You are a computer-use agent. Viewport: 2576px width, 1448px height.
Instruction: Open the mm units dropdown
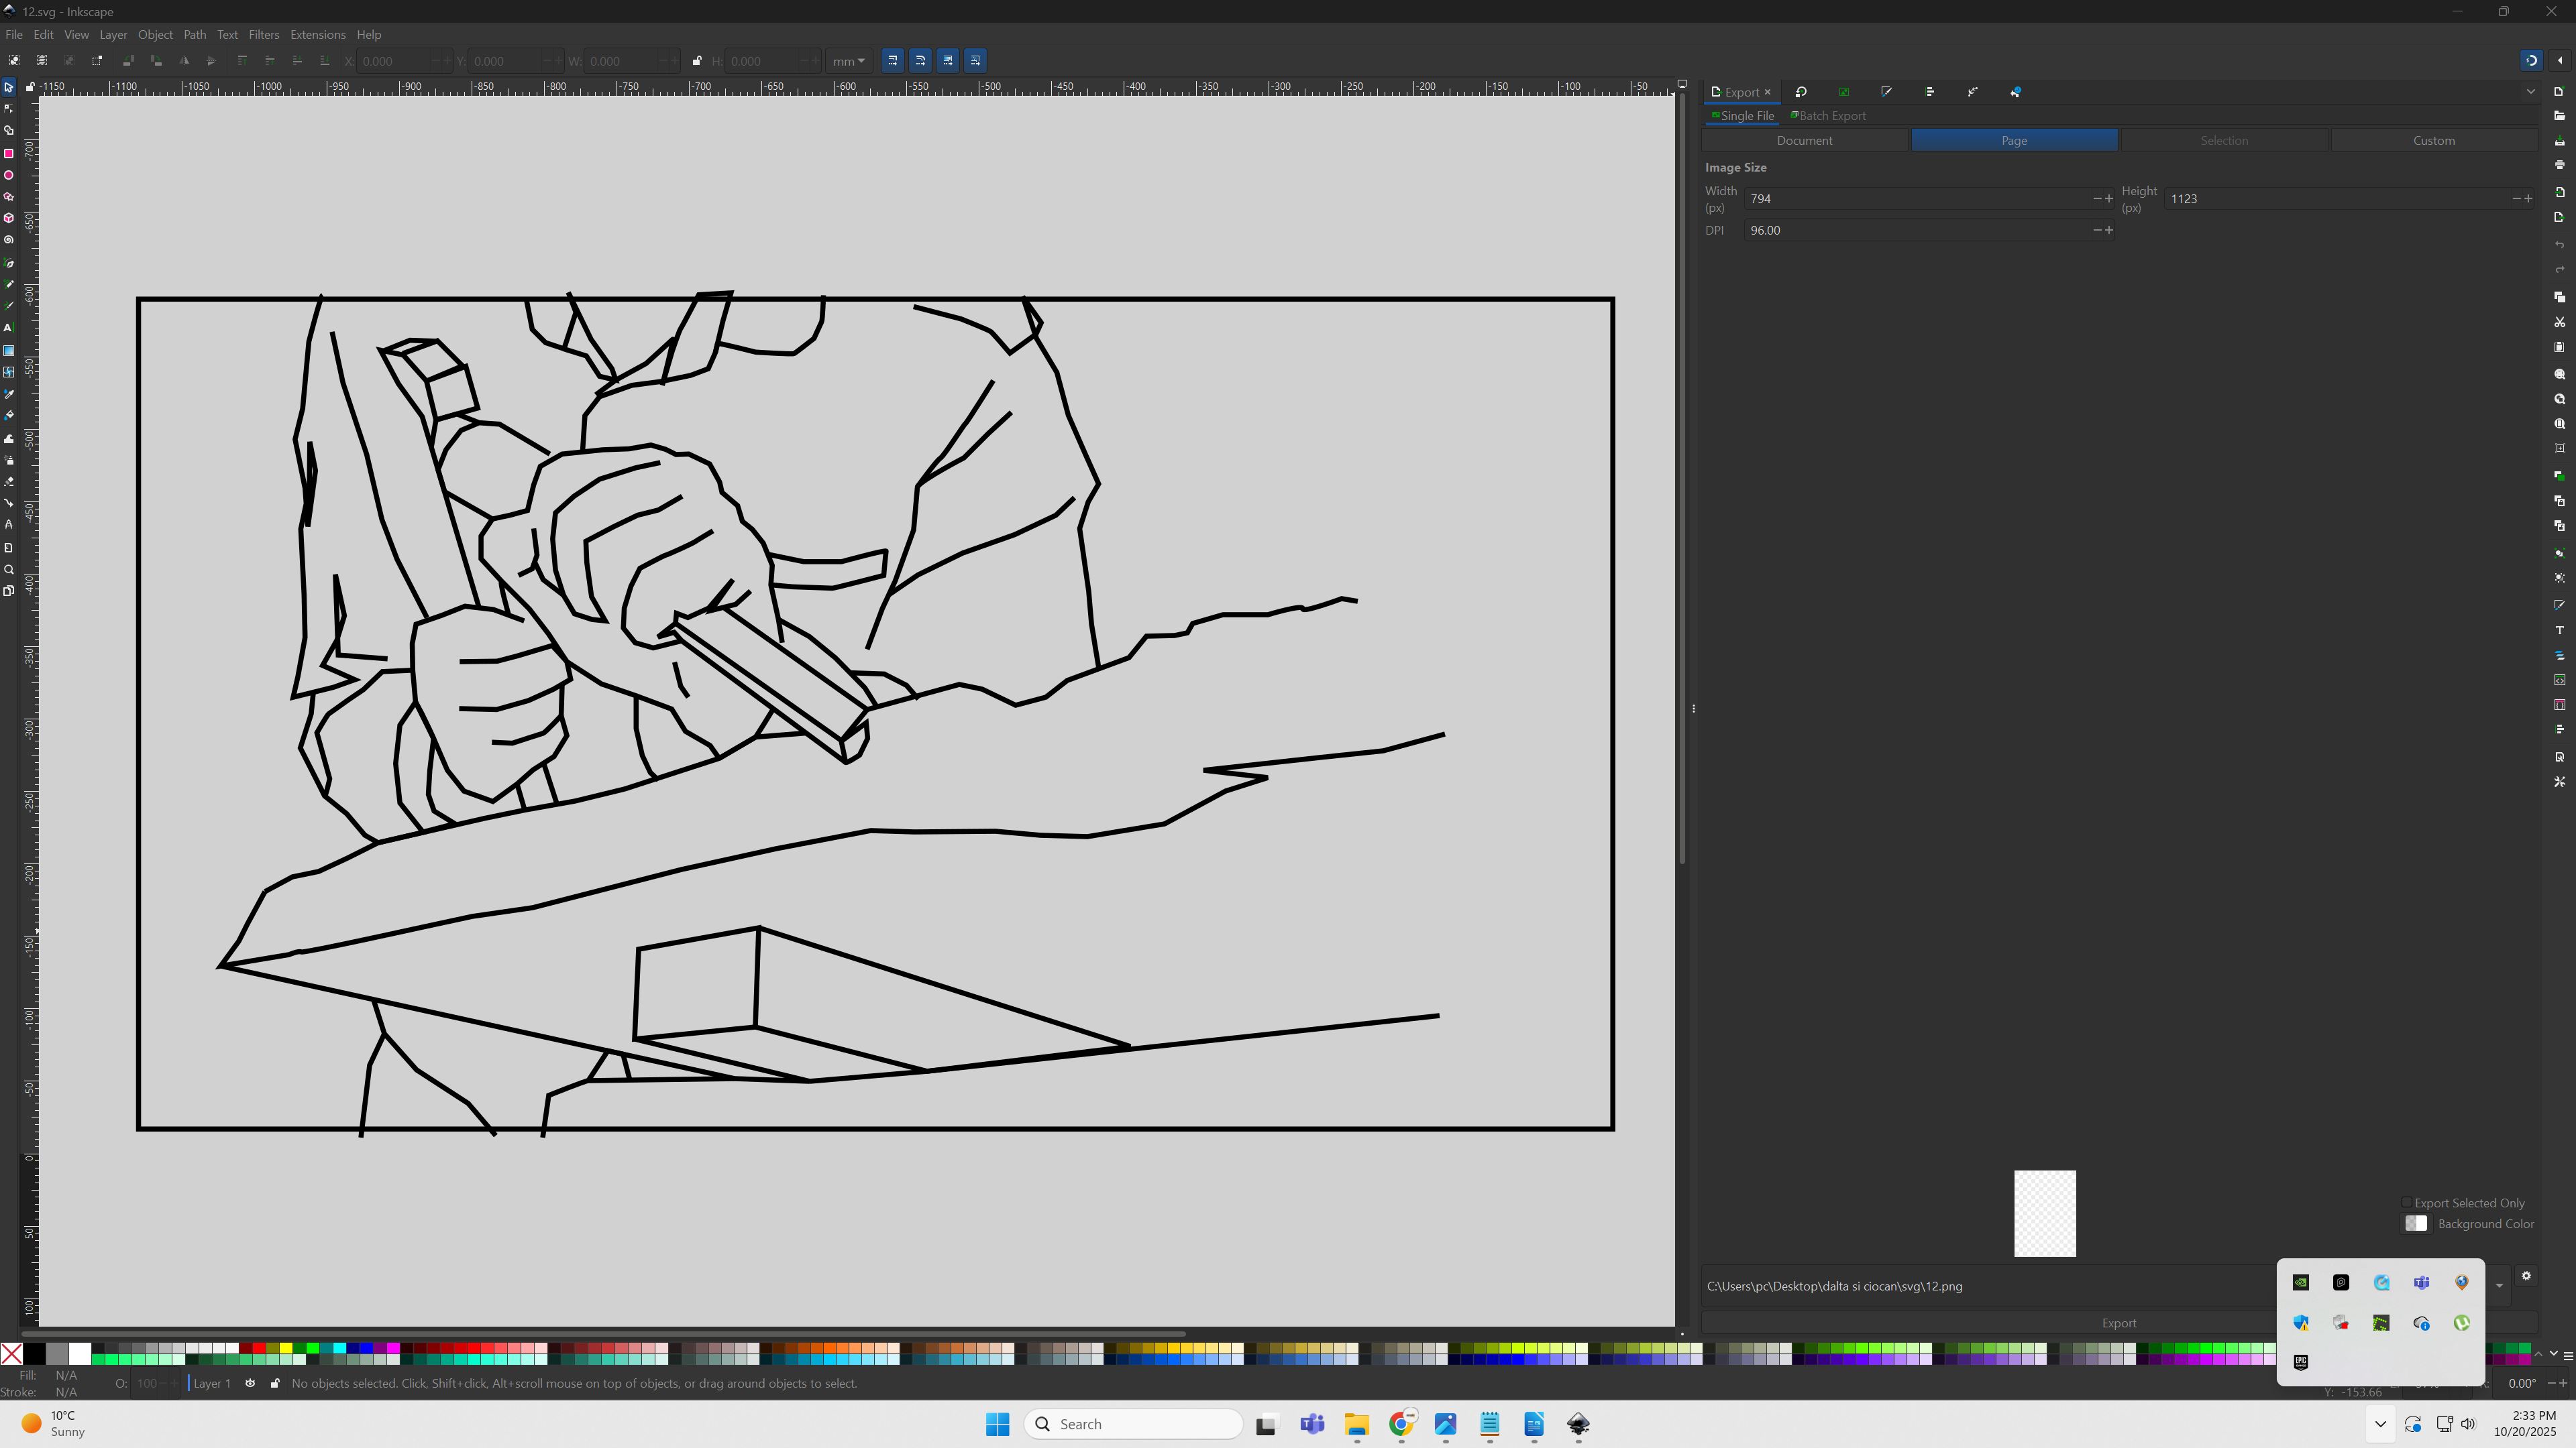849,61
